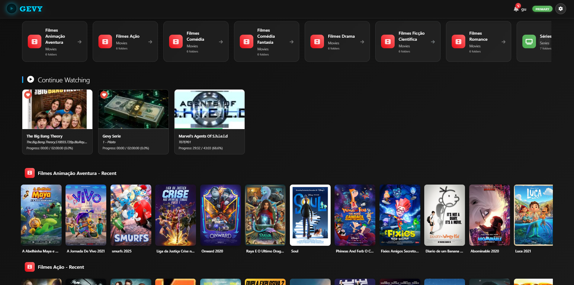Click the Filmes Animação Aventura film icon
This screenshot has width=574, height=285.
[x=34, y=42]
